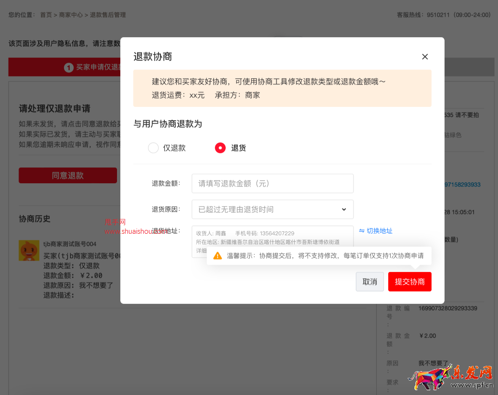Expand the reason selector showing 已超过无理由退货时间
The height and width of the screenshot is (395, 498).
coord(272,209)
